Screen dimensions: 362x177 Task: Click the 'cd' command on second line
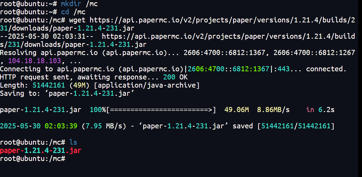(65, 12)
